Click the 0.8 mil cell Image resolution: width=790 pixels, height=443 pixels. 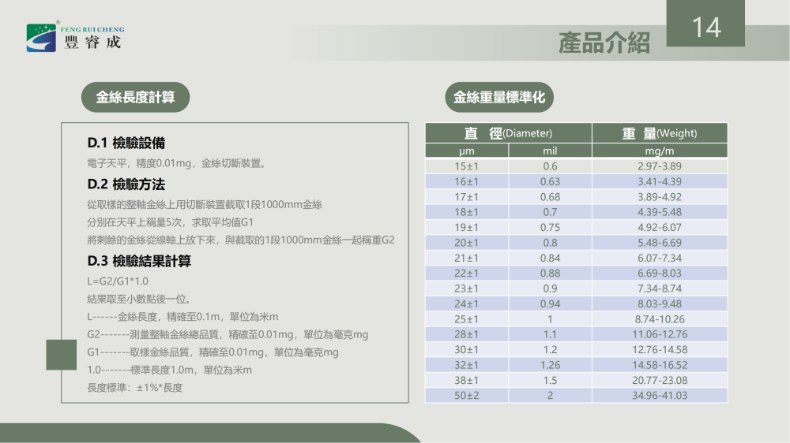click(550, 243)
